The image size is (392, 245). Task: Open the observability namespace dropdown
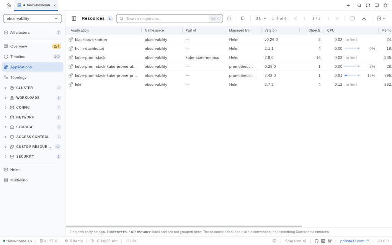(33, 18)
